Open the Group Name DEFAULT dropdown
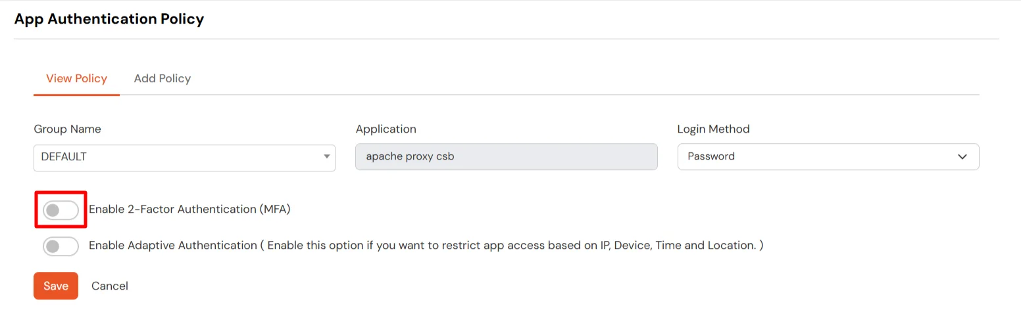Screen dimensions: 1021x310 [184, 158]
